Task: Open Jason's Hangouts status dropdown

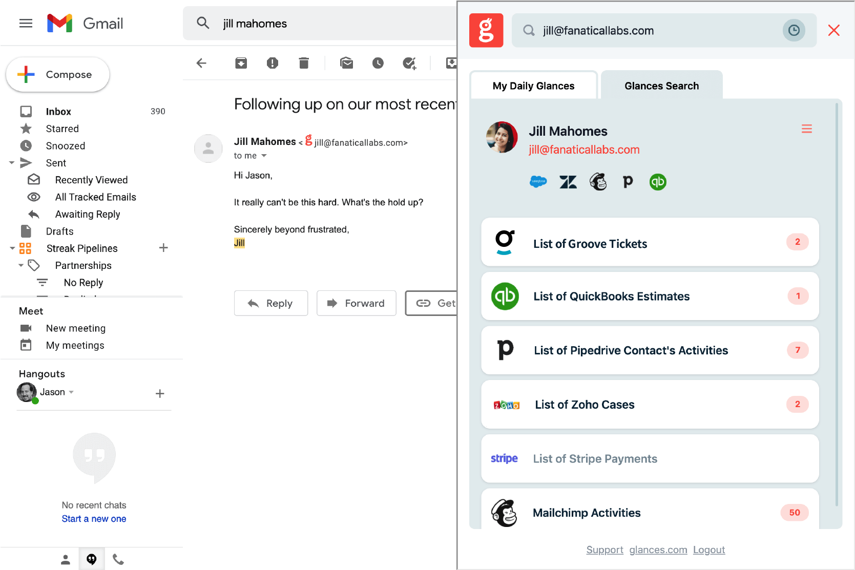Action: point(71,392)
